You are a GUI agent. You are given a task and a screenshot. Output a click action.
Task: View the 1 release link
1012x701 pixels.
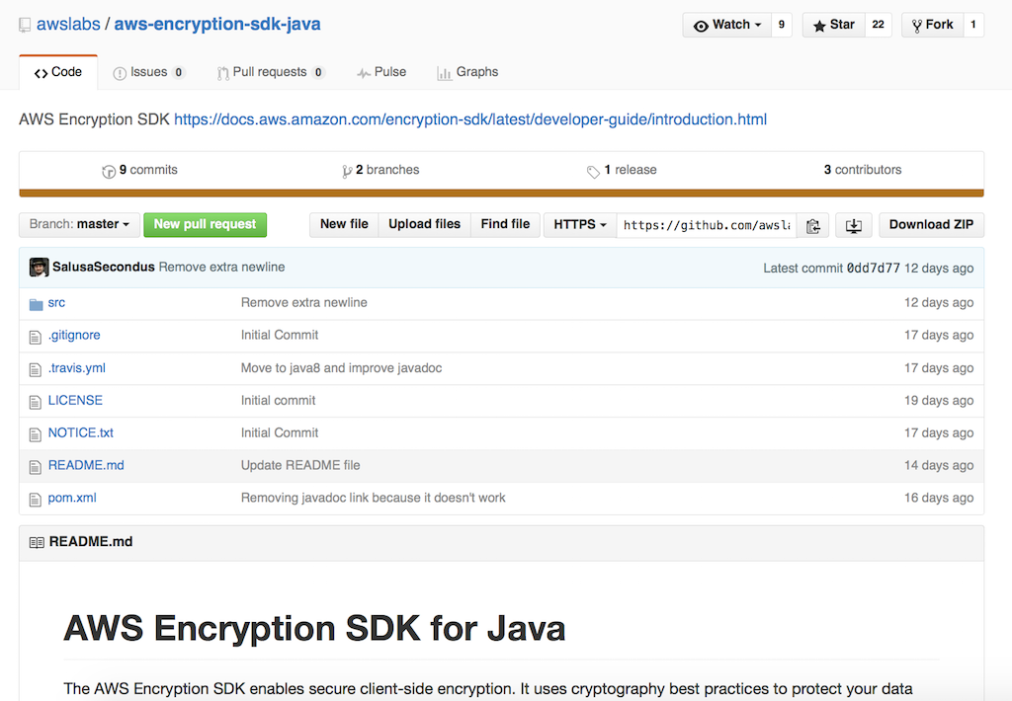(x=623, y=170)
